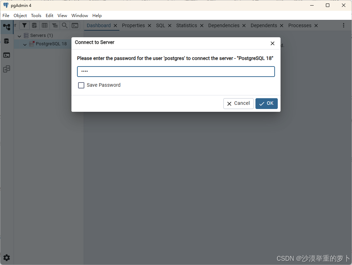
Task: Open the Window menu
Action: coord(80,15)
